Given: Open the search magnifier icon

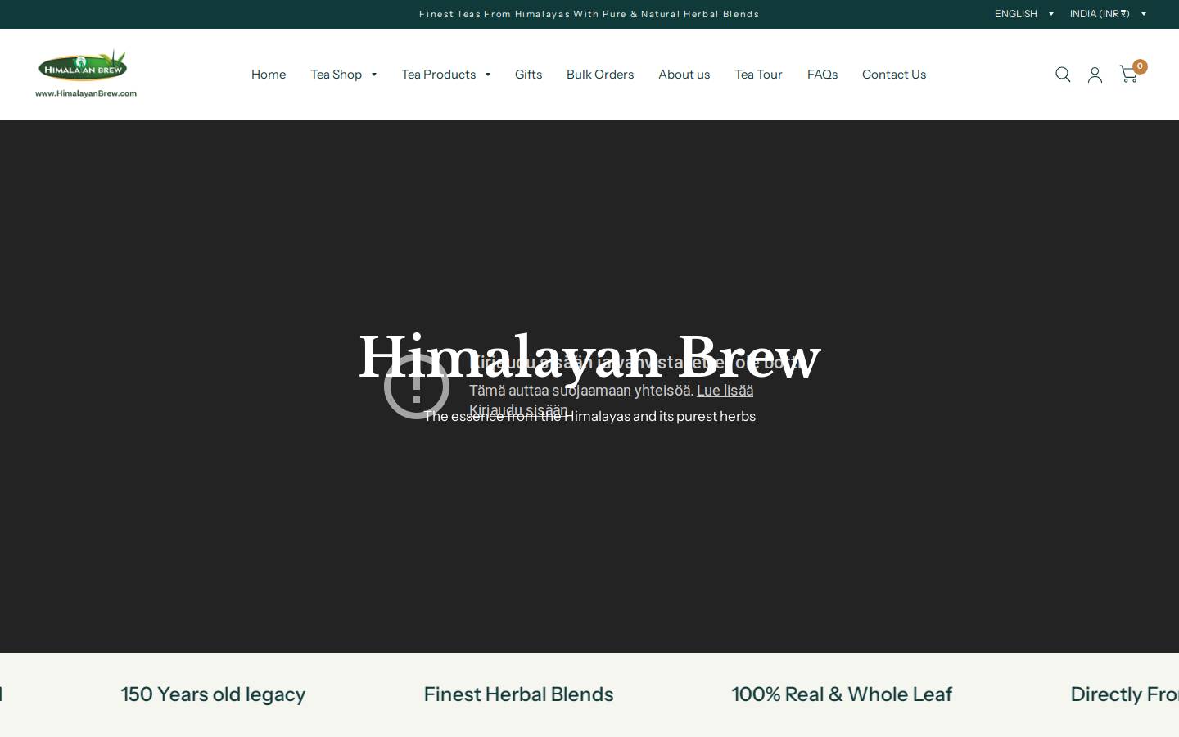Looking at the screenshot, I should pos(1063,75).
